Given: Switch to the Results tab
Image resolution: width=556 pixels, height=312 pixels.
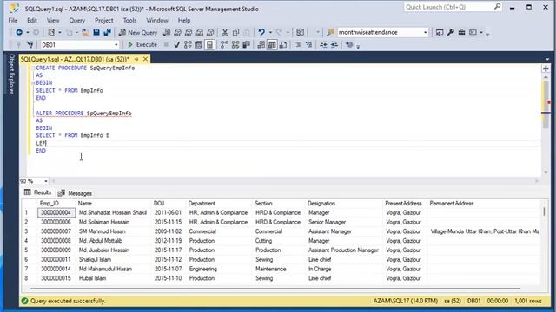Looking at the screenshot, I should click(38, 192).
